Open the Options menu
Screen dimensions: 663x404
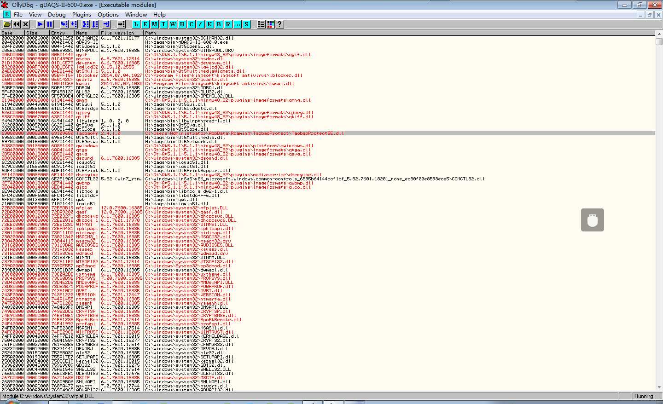pyautogui.click(x=108, y=14)
